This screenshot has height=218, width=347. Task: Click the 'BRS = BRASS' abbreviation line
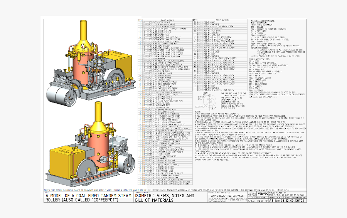tap(257, 27)
